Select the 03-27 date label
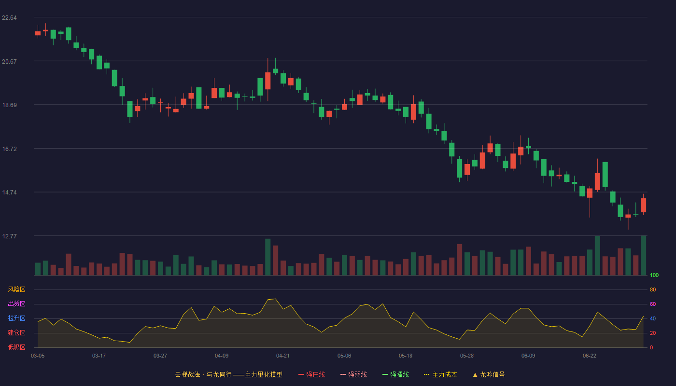Image resolution: width=676 pixels, height=386 pixels. (x=160, y=356)
